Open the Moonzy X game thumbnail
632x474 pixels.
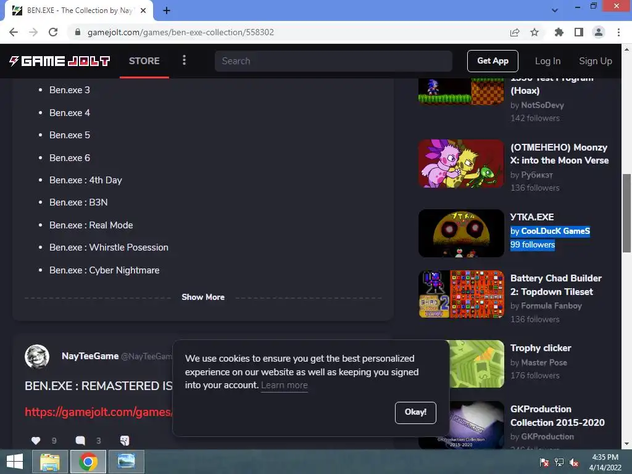(x=461, y=164)
